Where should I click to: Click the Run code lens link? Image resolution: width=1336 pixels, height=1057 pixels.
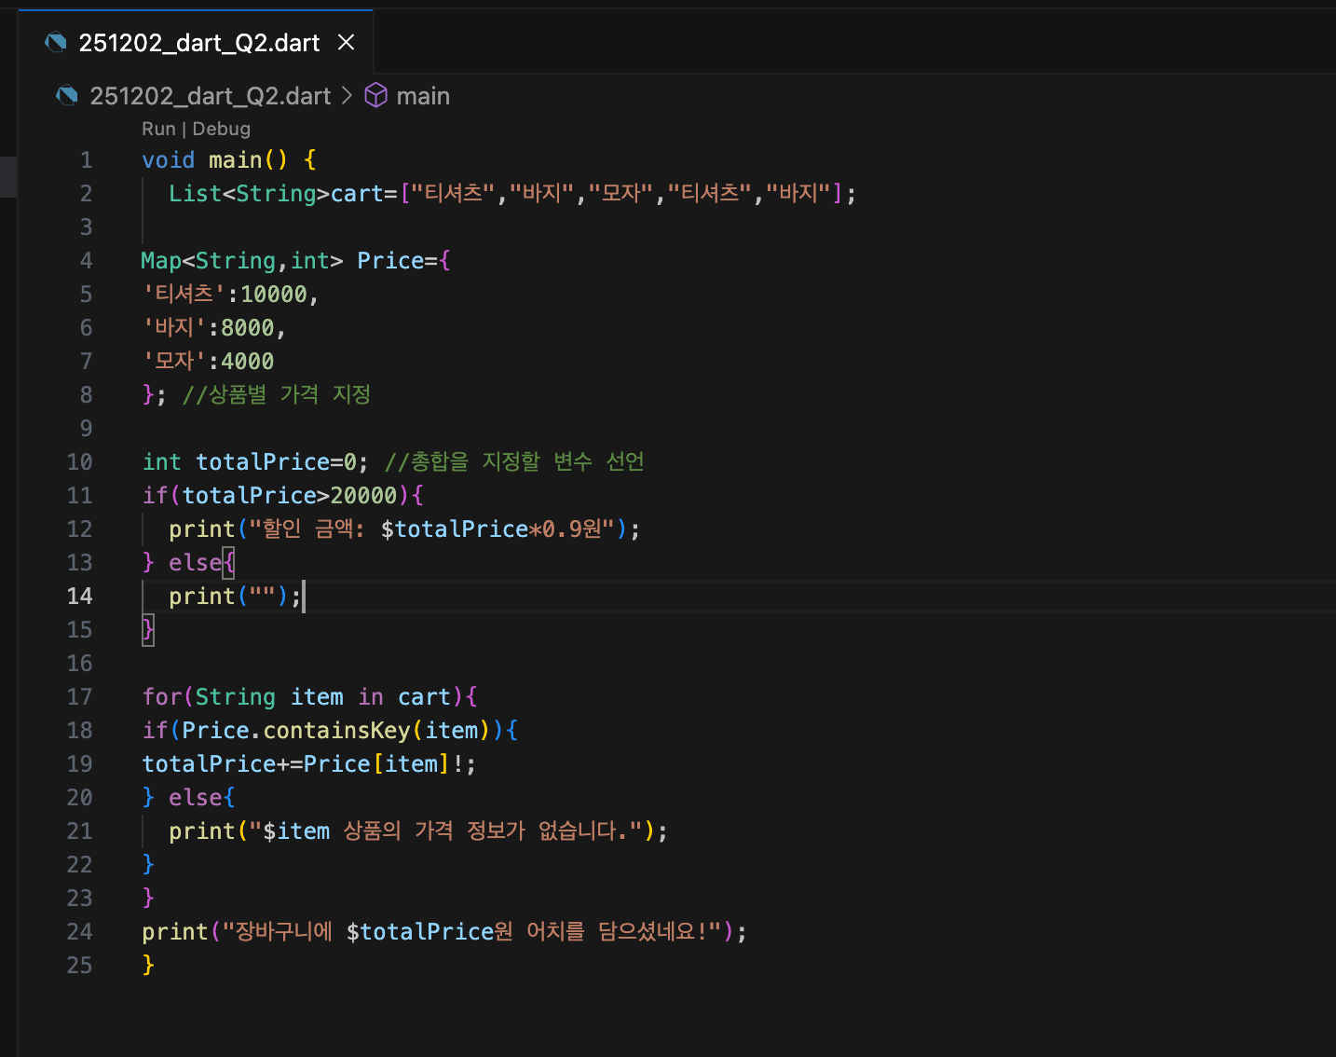tap(158, 129)
